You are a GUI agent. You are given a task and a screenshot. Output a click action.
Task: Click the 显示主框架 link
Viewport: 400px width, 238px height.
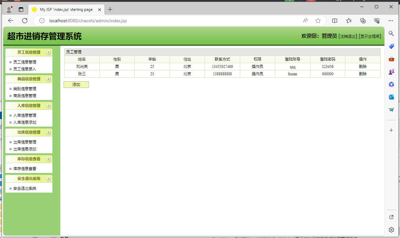click(370, 36)
